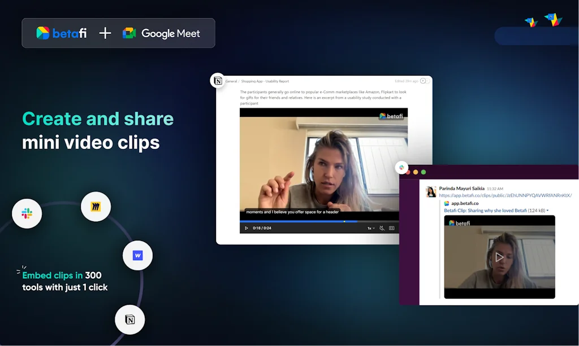Click the betafi watermark on the Notion video
The height and width of the screenshot is (346, 579).
(x=391, y=116)
